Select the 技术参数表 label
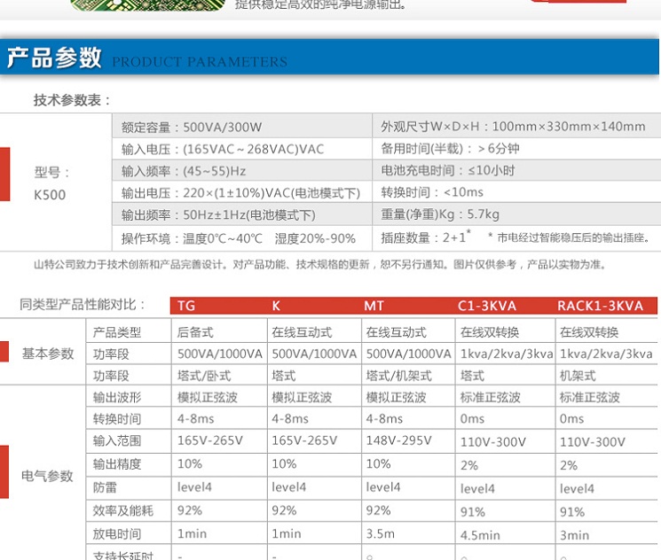Viewport: 661px width, 560px height. 72,100
